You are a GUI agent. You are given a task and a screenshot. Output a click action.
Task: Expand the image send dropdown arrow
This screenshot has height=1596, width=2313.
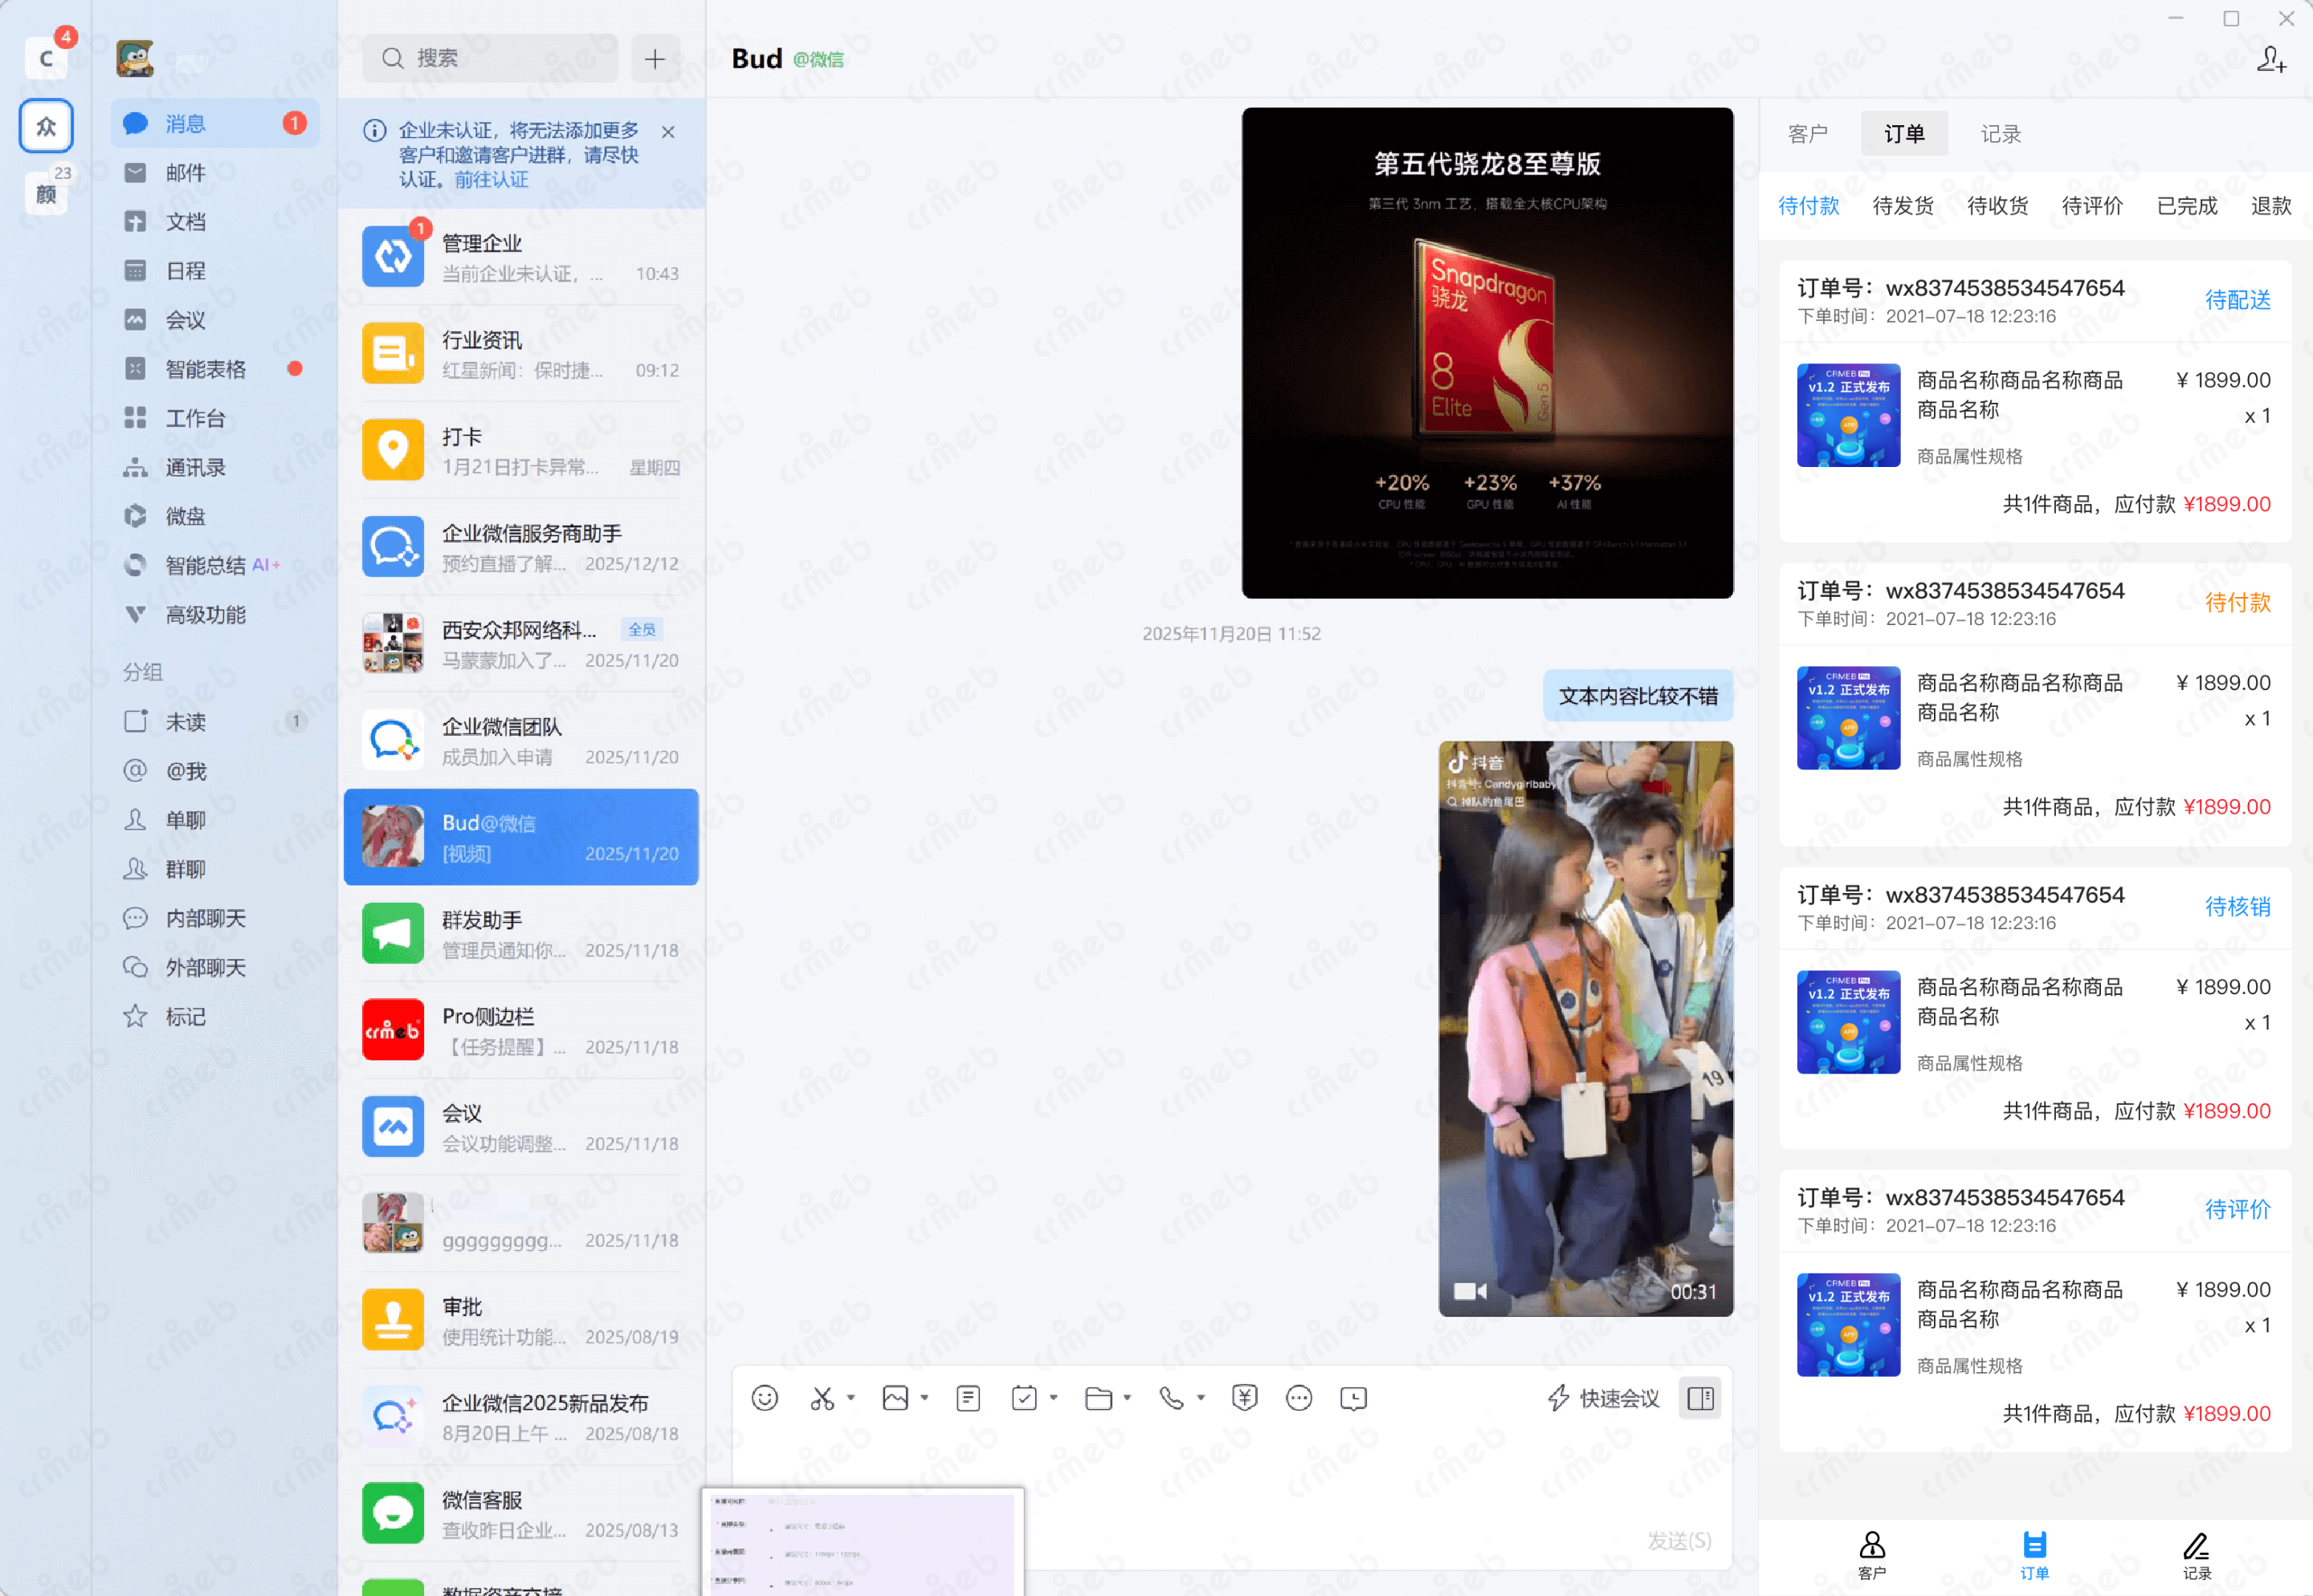pyautogui.click(x=925, y=1398)
